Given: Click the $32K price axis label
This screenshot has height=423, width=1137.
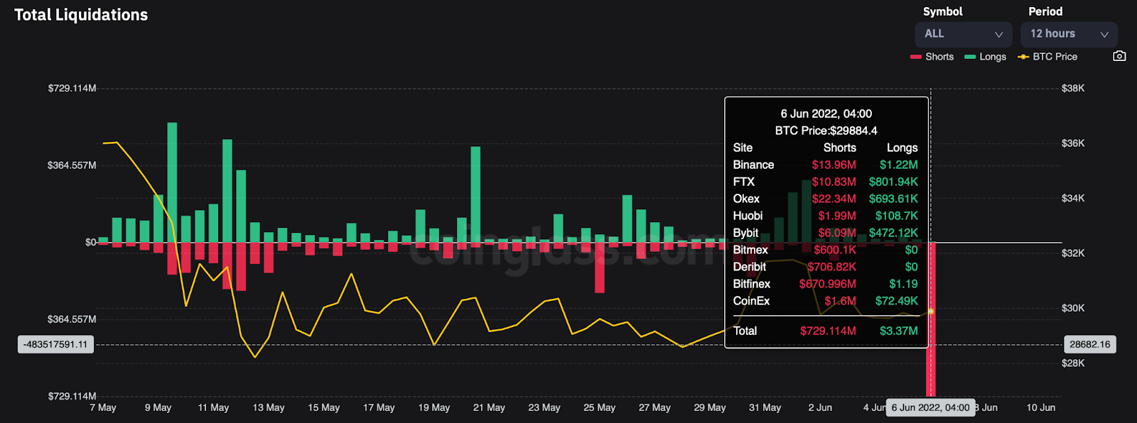Looking at the screenshot, I should point(1073,253).
